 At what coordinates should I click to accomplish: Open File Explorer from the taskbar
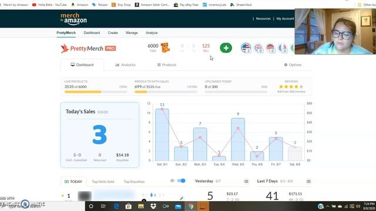(141, 206)
